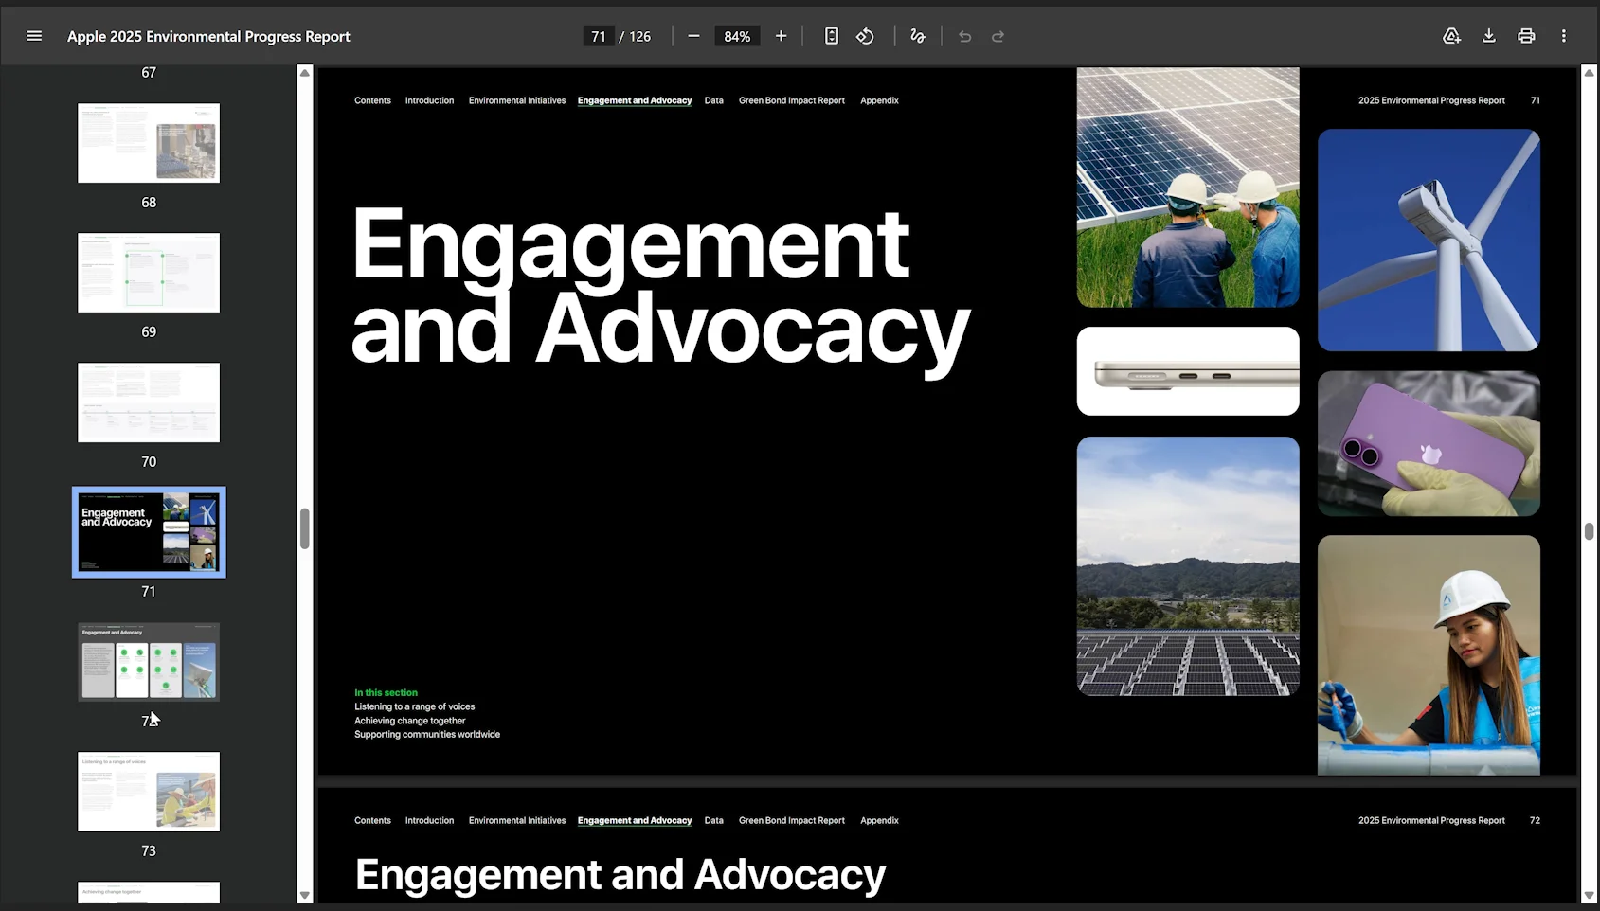Screen dimensions: 1600x911
Task: Click the page 72 Engagement and Advocacy heading
Action: (x=620, y=875)
